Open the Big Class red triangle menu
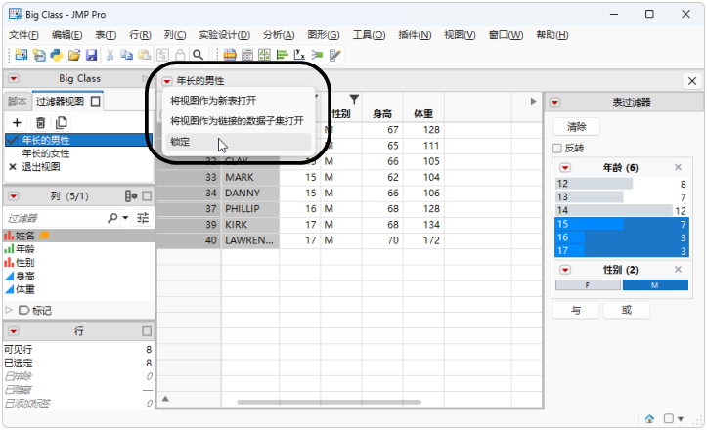707x430 pixels. point(14,79)
